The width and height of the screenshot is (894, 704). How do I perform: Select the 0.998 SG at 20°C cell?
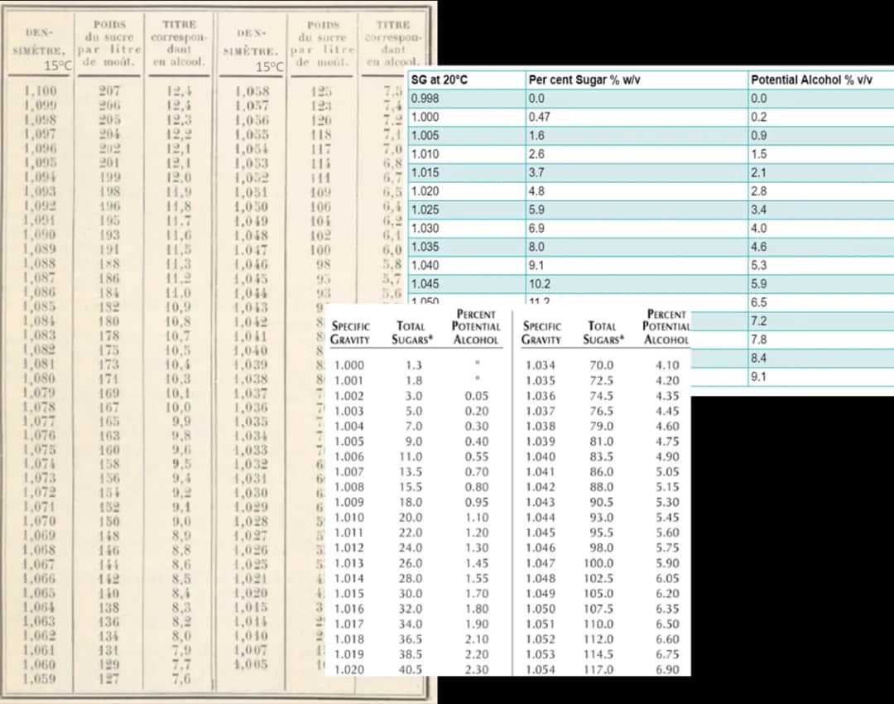(425, 99)
